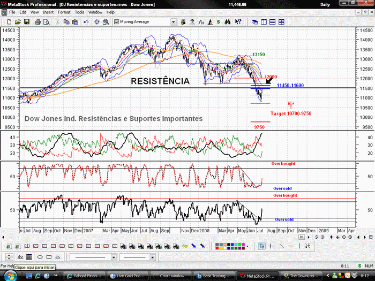Tile windows in columns icon
This screenshot has width=375, height=281.
[264, 22]
